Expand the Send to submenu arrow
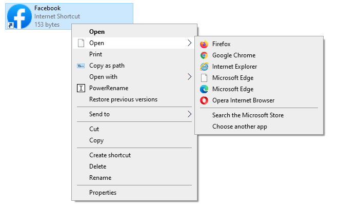Image resolution: width=359 pixels, height=209 pixels. (189, 114)
